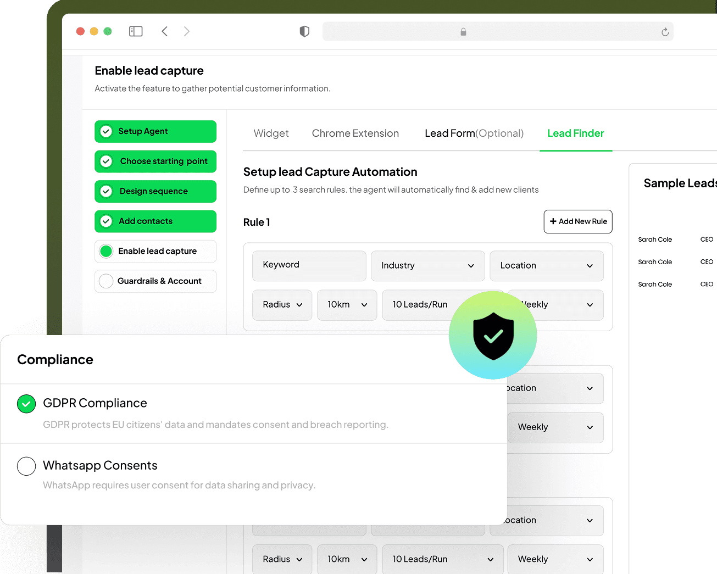
Task: Click the Setup lead Capture Automation heading
Action: pos(330,172)
